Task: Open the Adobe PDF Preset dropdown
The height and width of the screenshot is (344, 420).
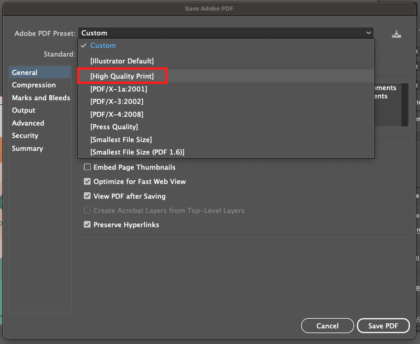Action: (x=226, y=33)
